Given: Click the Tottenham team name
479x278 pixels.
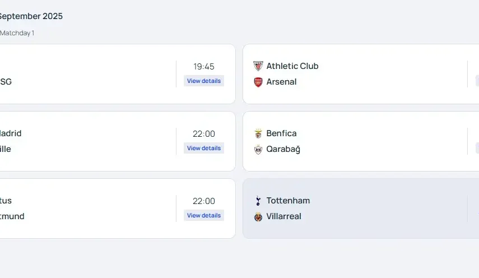Looking at the screenshot, I should click(x=288, y=201).
